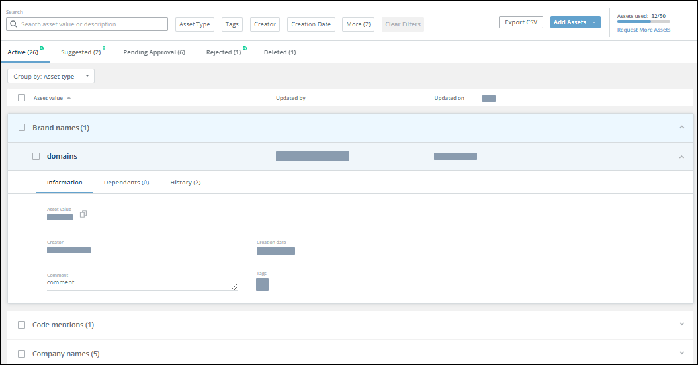Follow the Request More Assets link

(x=643, y=30)
